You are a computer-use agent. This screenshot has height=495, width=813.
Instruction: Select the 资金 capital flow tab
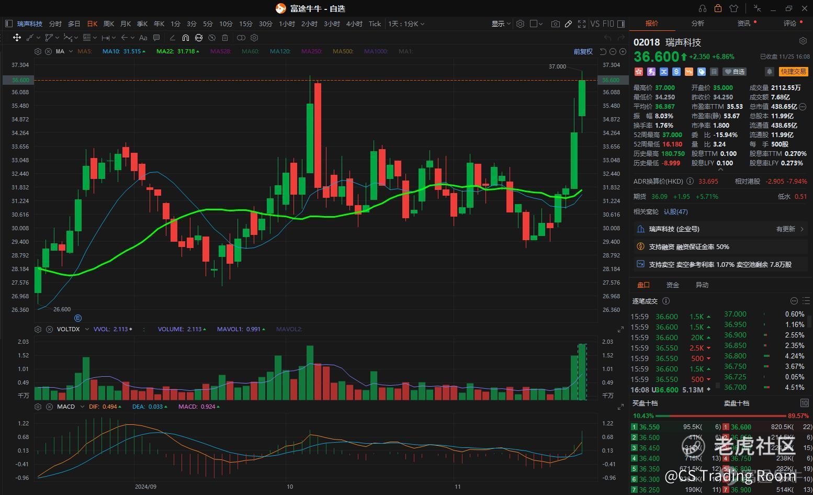click(x=672, y=285)
